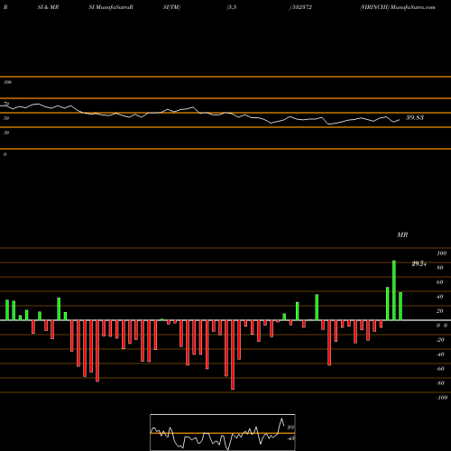Click the 'SI MunafaSutraR' header text
This screenshot has height=451, width=451.
pos(111,7)
